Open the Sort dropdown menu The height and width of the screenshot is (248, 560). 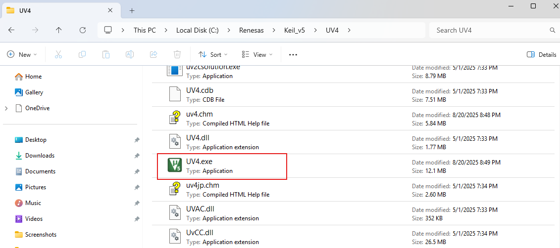click(x=213, y=54)
